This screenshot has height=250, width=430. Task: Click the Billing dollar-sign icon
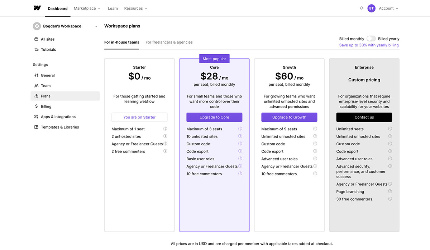click(x=36, y=106)
